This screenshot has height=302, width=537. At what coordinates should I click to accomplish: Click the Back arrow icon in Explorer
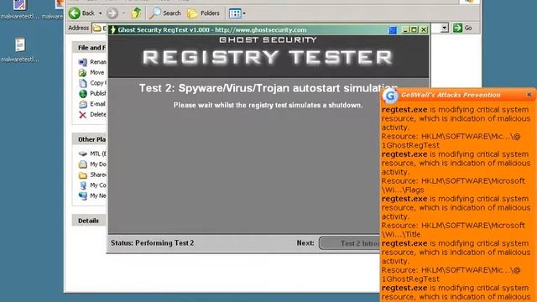75,13
